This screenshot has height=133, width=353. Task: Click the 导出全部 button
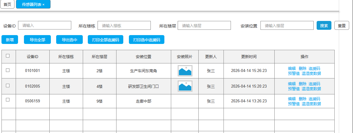coord(37,40)
